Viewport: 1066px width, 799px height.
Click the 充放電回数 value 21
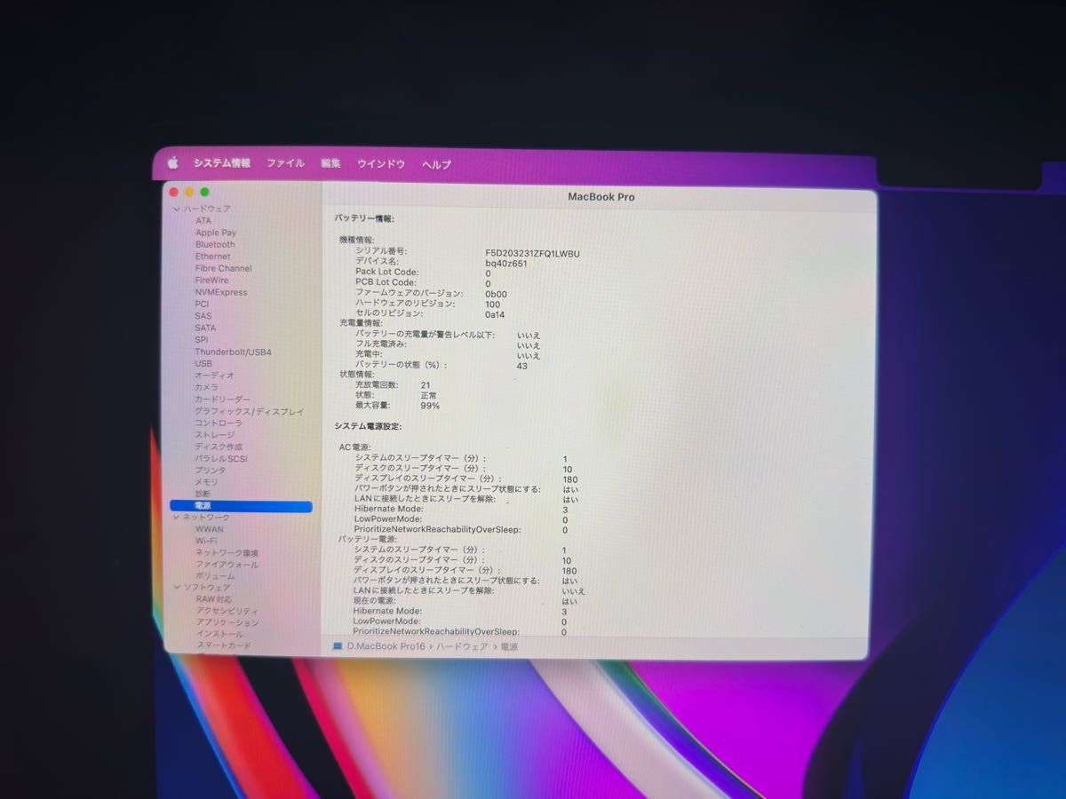coord(426,385)
